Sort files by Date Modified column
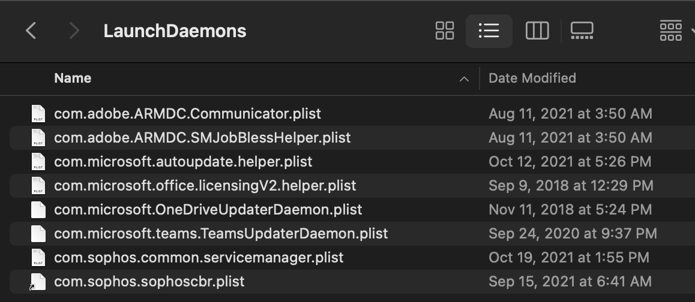This screenshot has width=695, height=302. (x=532, y=78)
